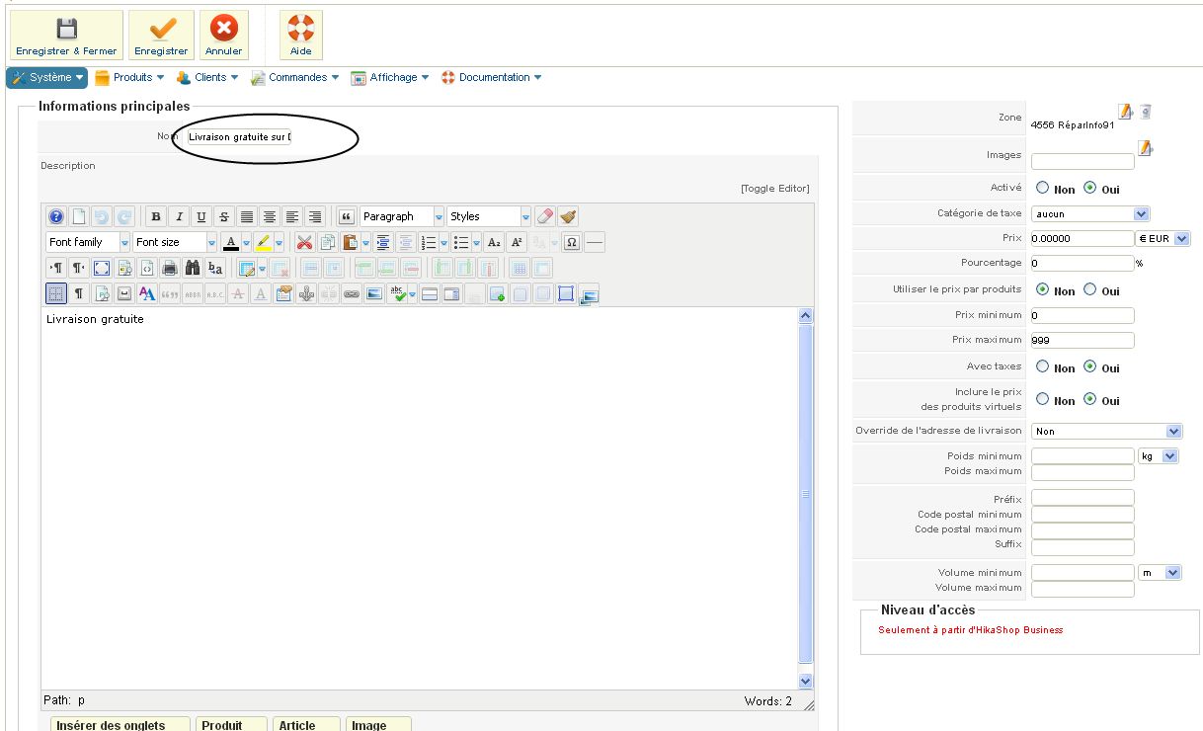Apply italic formatting

[179, 216]
